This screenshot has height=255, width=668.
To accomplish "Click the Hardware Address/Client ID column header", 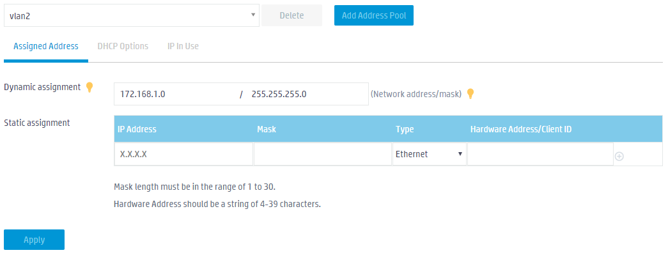I will click(521, 129).
